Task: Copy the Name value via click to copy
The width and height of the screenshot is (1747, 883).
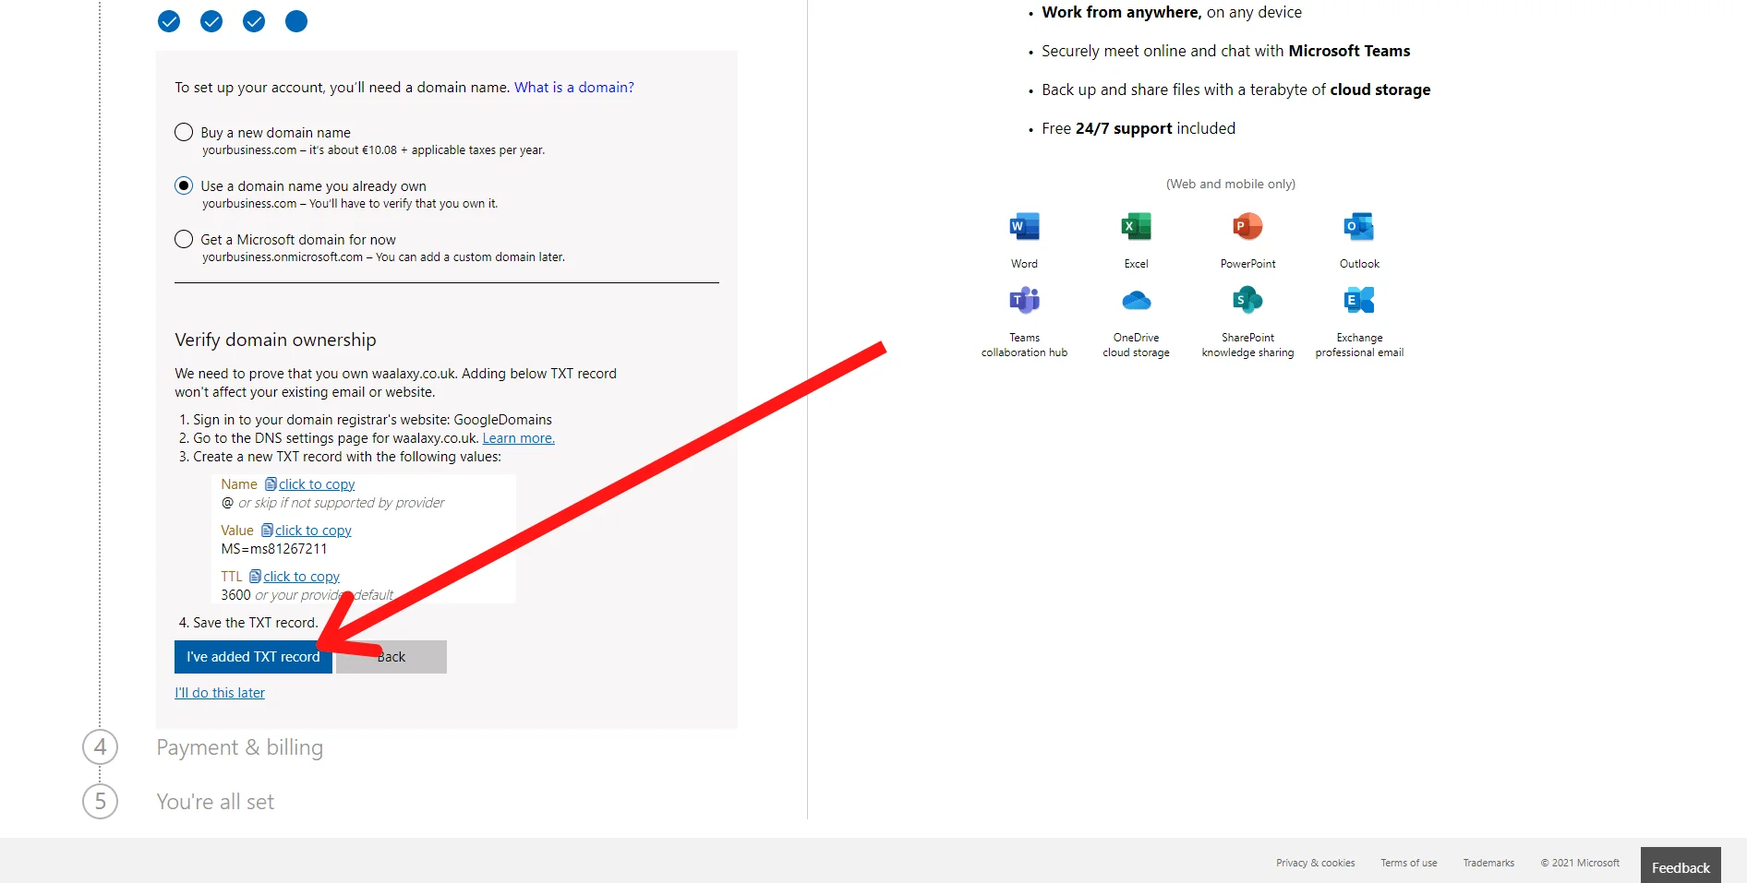Action: [317, 484]
